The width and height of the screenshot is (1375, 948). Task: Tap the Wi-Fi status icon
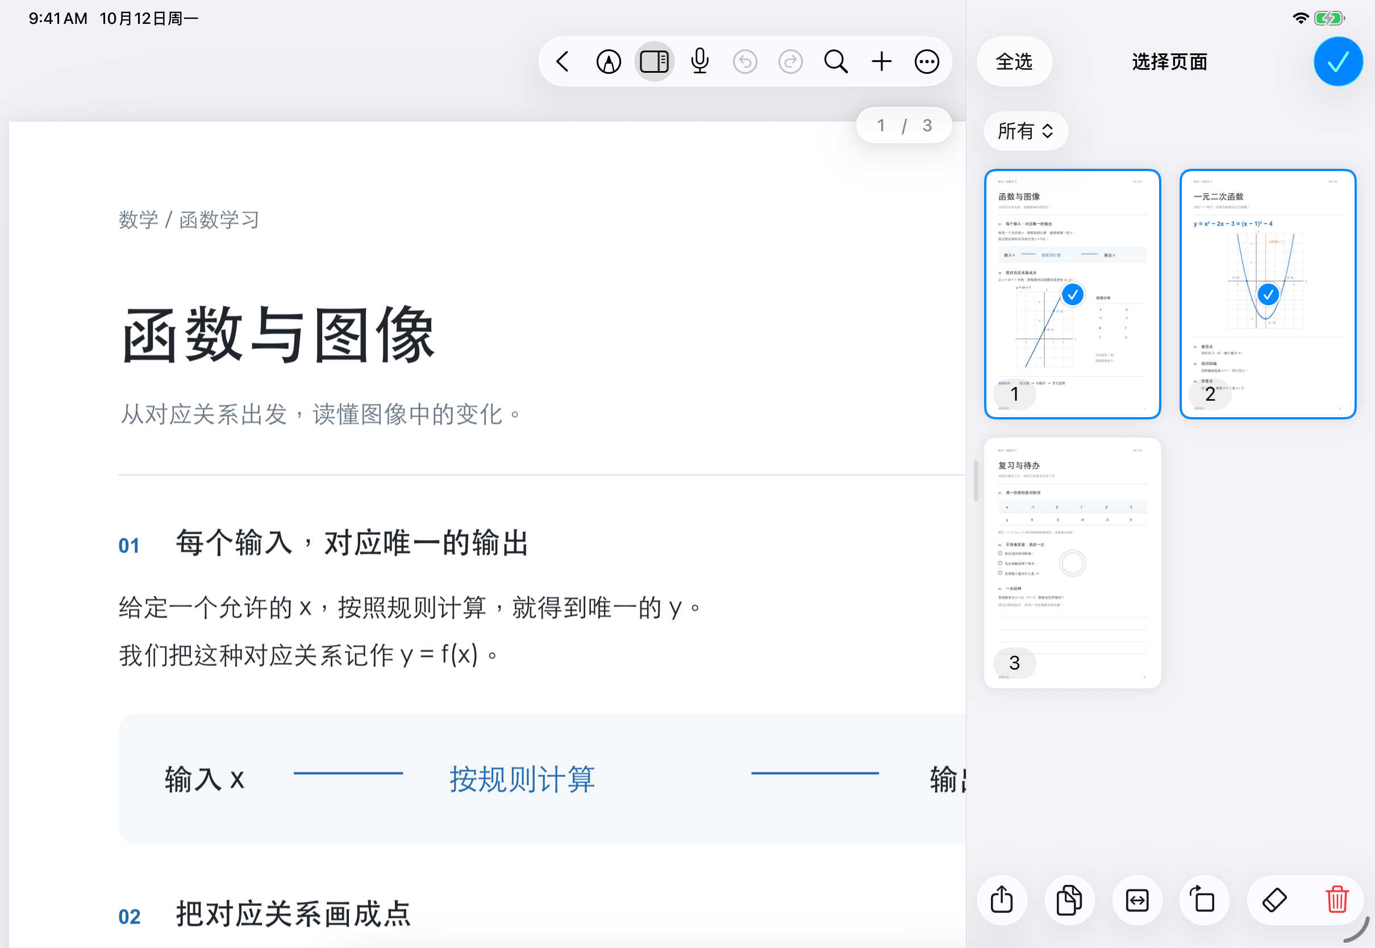pyautogui.click(x=1300, y=18)
